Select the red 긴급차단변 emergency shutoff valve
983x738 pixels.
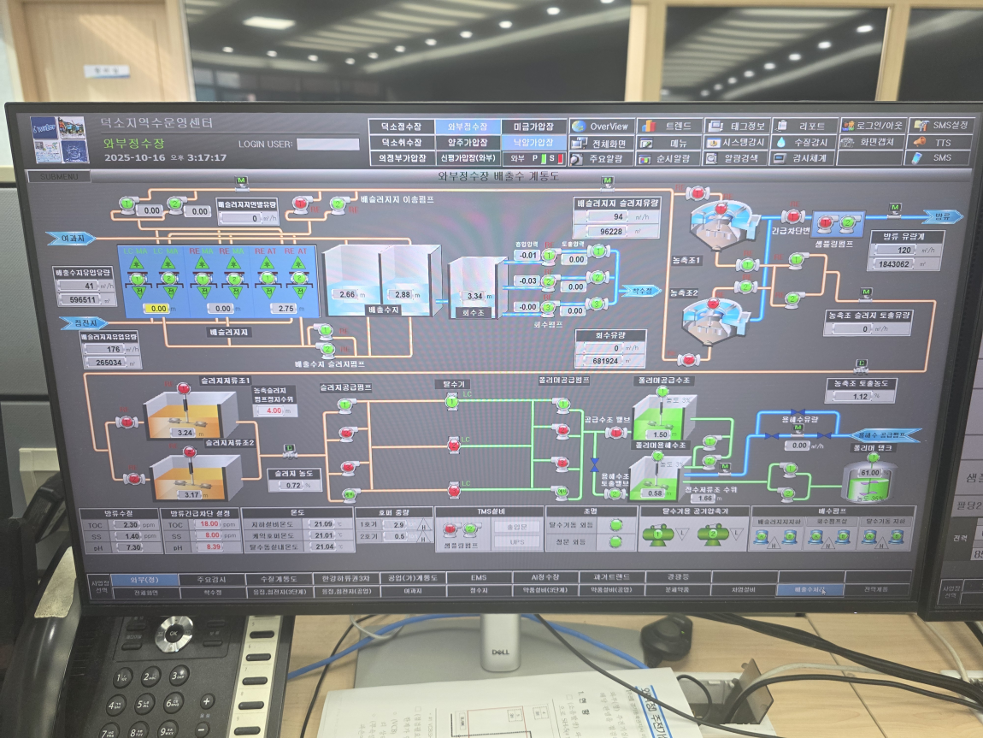[793, 217]
